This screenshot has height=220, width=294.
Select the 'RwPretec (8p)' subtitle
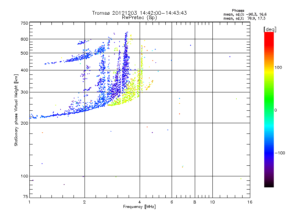pos(139,18)
